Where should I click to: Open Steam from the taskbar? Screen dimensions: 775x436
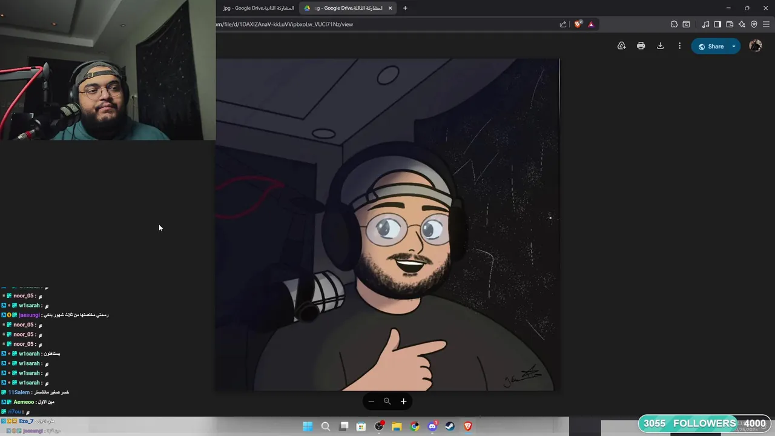pyautogui.click(x=450, y=426)
